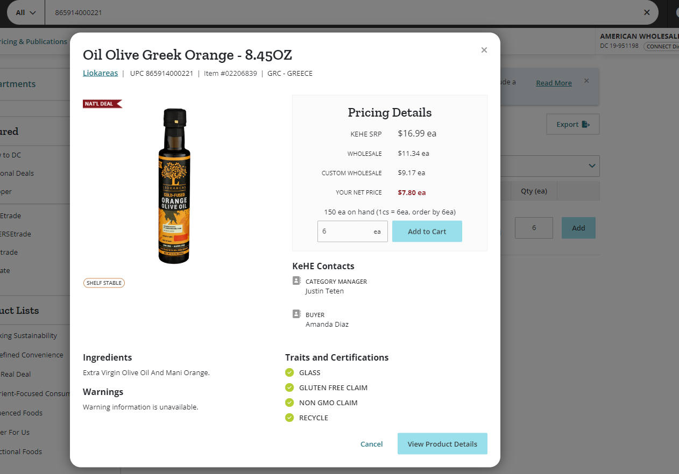The height and width of the screenshot is (474, 679).
Task: Click the Gluten Free Claim checkmark
Action: point(289,387)
